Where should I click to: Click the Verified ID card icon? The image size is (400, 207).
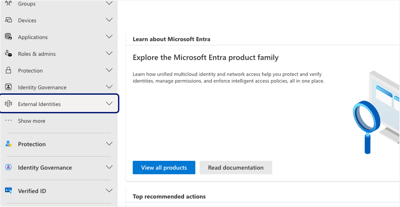(8, 190)
